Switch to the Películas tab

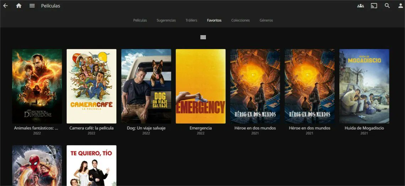[x=140, y=20]
